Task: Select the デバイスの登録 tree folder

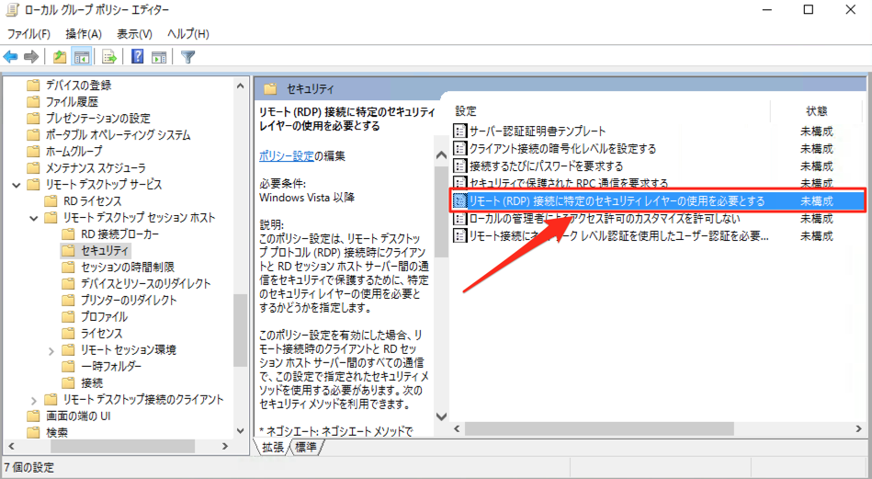Action: [x=78, y=86]
